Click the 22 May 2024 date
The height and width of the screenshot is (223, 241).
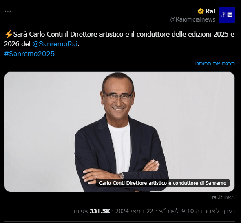click(134, 211)
